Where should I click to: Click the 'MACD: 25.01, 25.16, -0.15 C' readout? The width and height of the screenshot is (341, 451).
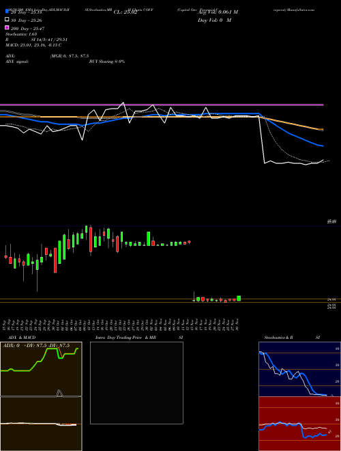pos(33,45)
